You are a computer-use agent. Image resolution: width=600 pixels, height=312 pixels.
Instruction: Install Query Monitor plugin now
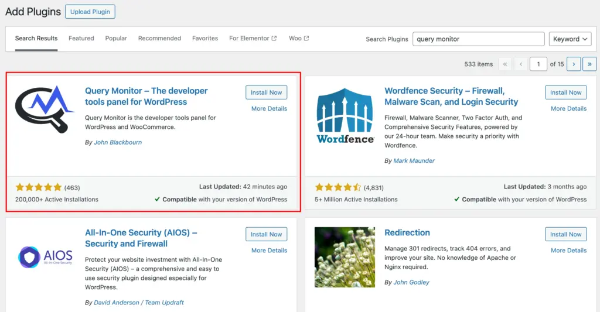coord(267,92)
